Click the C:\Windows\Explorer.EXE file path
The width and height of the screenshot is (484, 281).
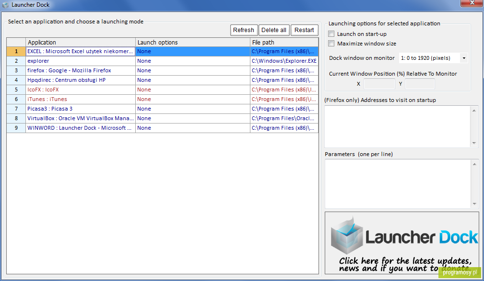tap(284, 61)
